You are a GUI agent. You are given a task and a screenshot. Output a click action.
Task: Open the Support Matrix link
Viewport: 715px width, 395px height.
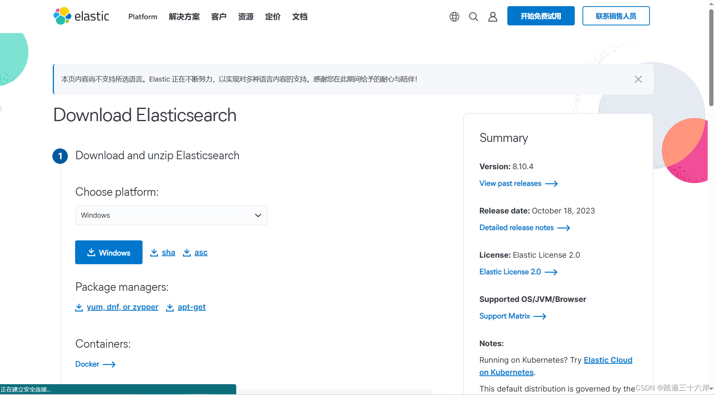pos(505,316)
